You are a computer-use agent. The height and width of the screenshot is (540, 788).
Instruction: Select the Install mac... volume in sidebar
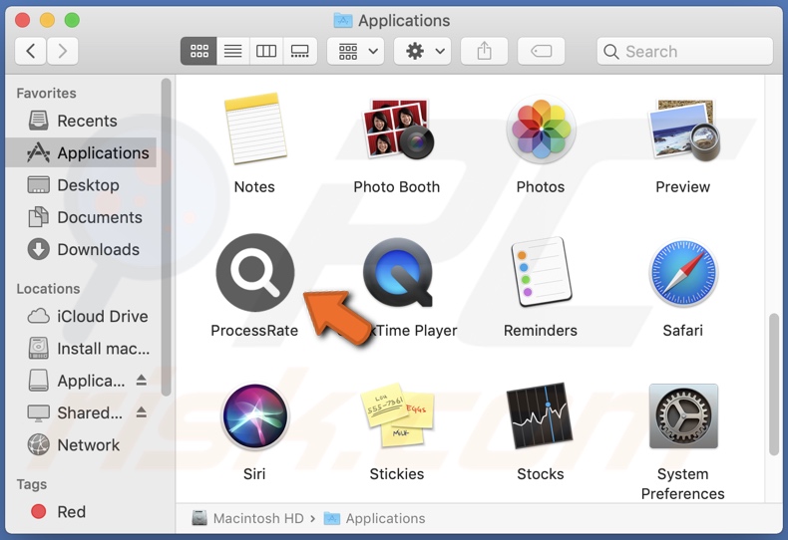pyautogui.click(x=83, y=349)
